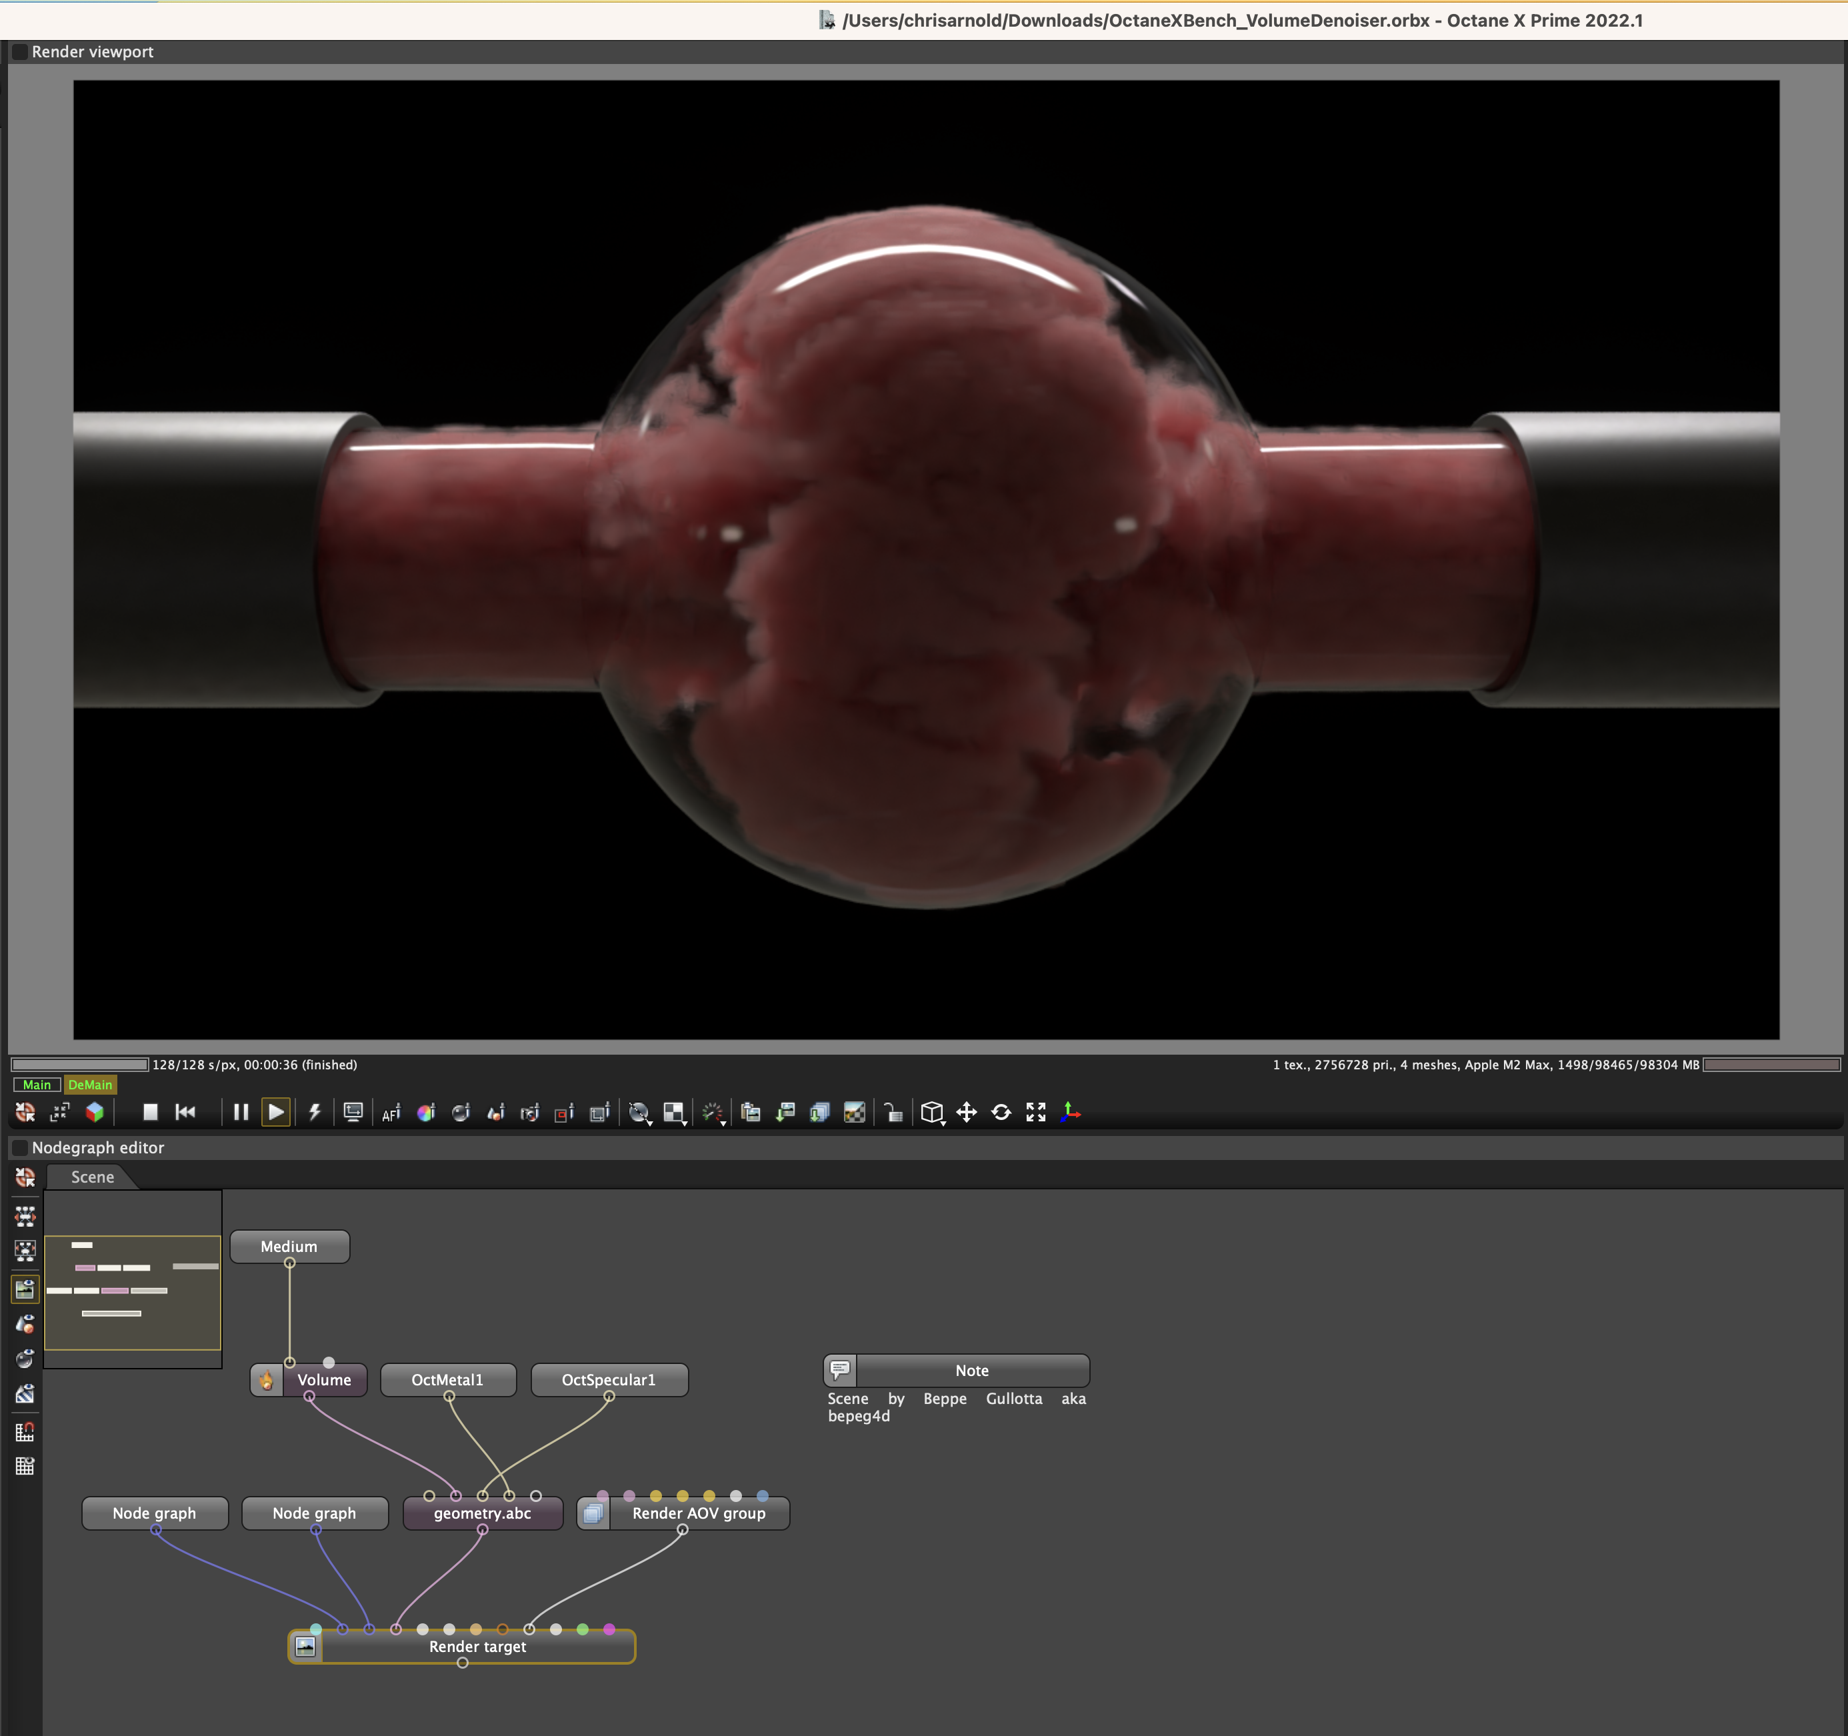
Task: Pause the render
Action: 241,1113
